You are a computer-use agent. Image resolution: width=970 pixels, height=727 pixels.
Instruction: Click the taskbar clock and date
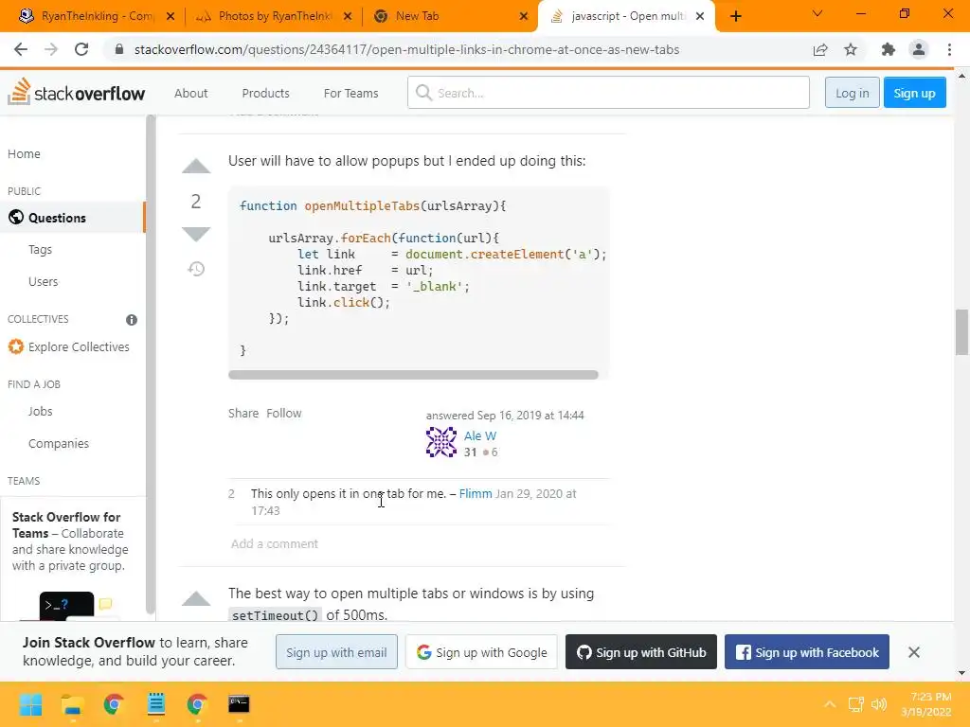click(926, 704)
